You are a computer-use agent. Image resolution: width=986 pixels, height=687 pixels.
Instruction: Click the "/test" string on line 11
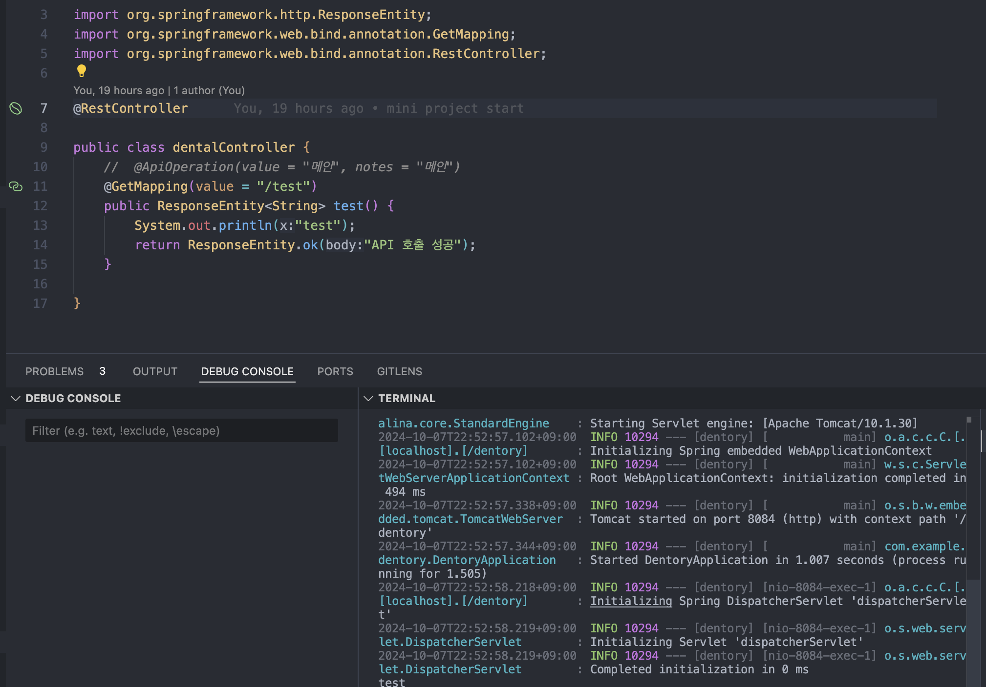[283, 186]
